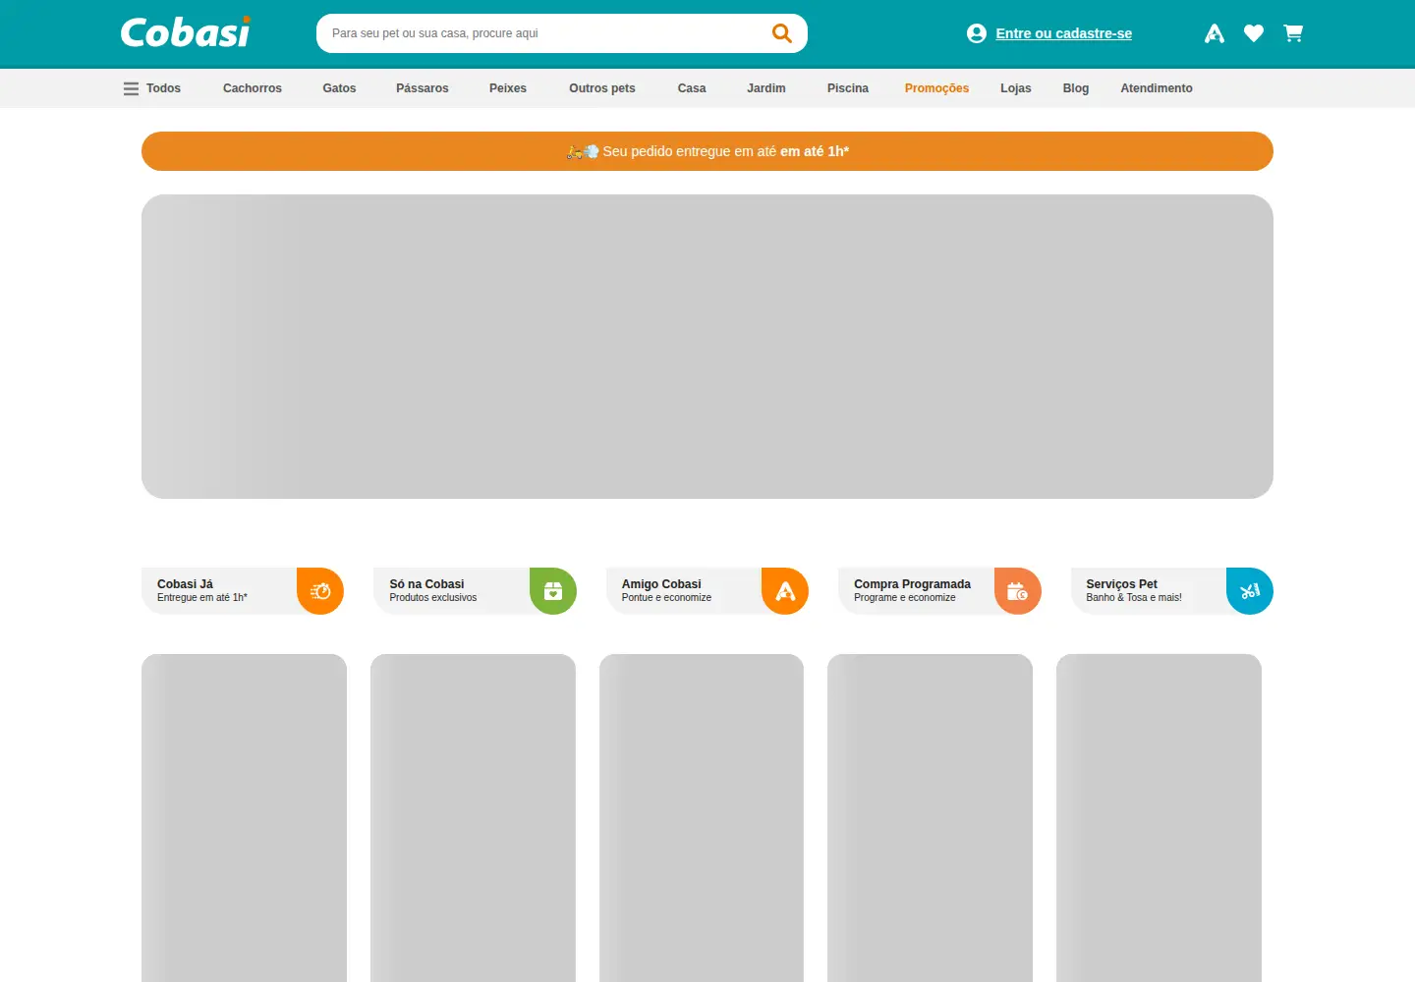
Task: Select the Amigo Cobasi card title
Action: pos(661,584)
